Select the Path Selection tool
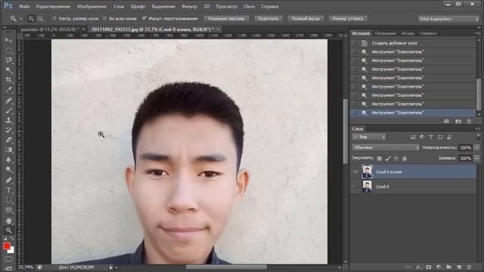Viewport: 484px width, 272px height. click(x=8, y=200)
